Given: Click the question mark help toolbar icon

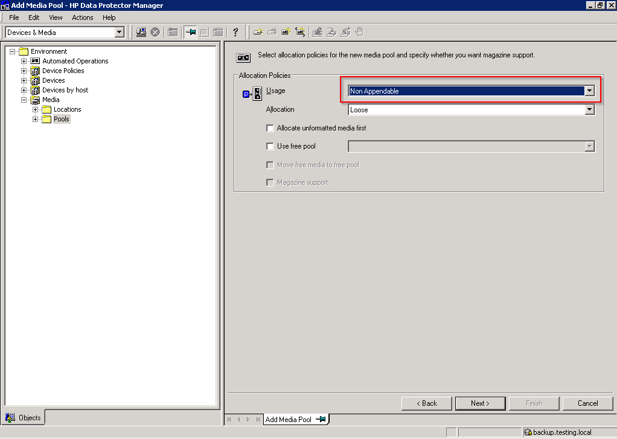Looking at the screenshot, I should point(235,32).
